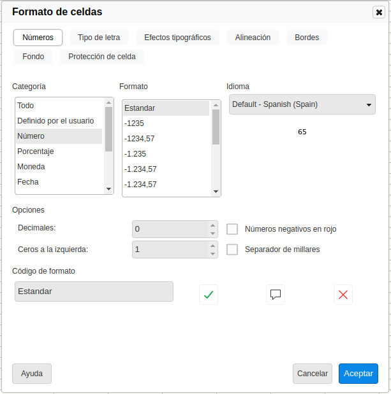Click the comment bubble edit icon
The image size is (391, 394).
pos(276,295)
